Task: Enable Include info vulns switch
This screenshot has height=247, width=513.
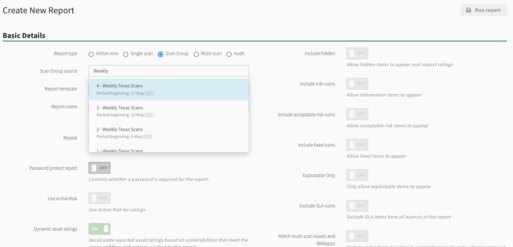Action: click(357, 84)
